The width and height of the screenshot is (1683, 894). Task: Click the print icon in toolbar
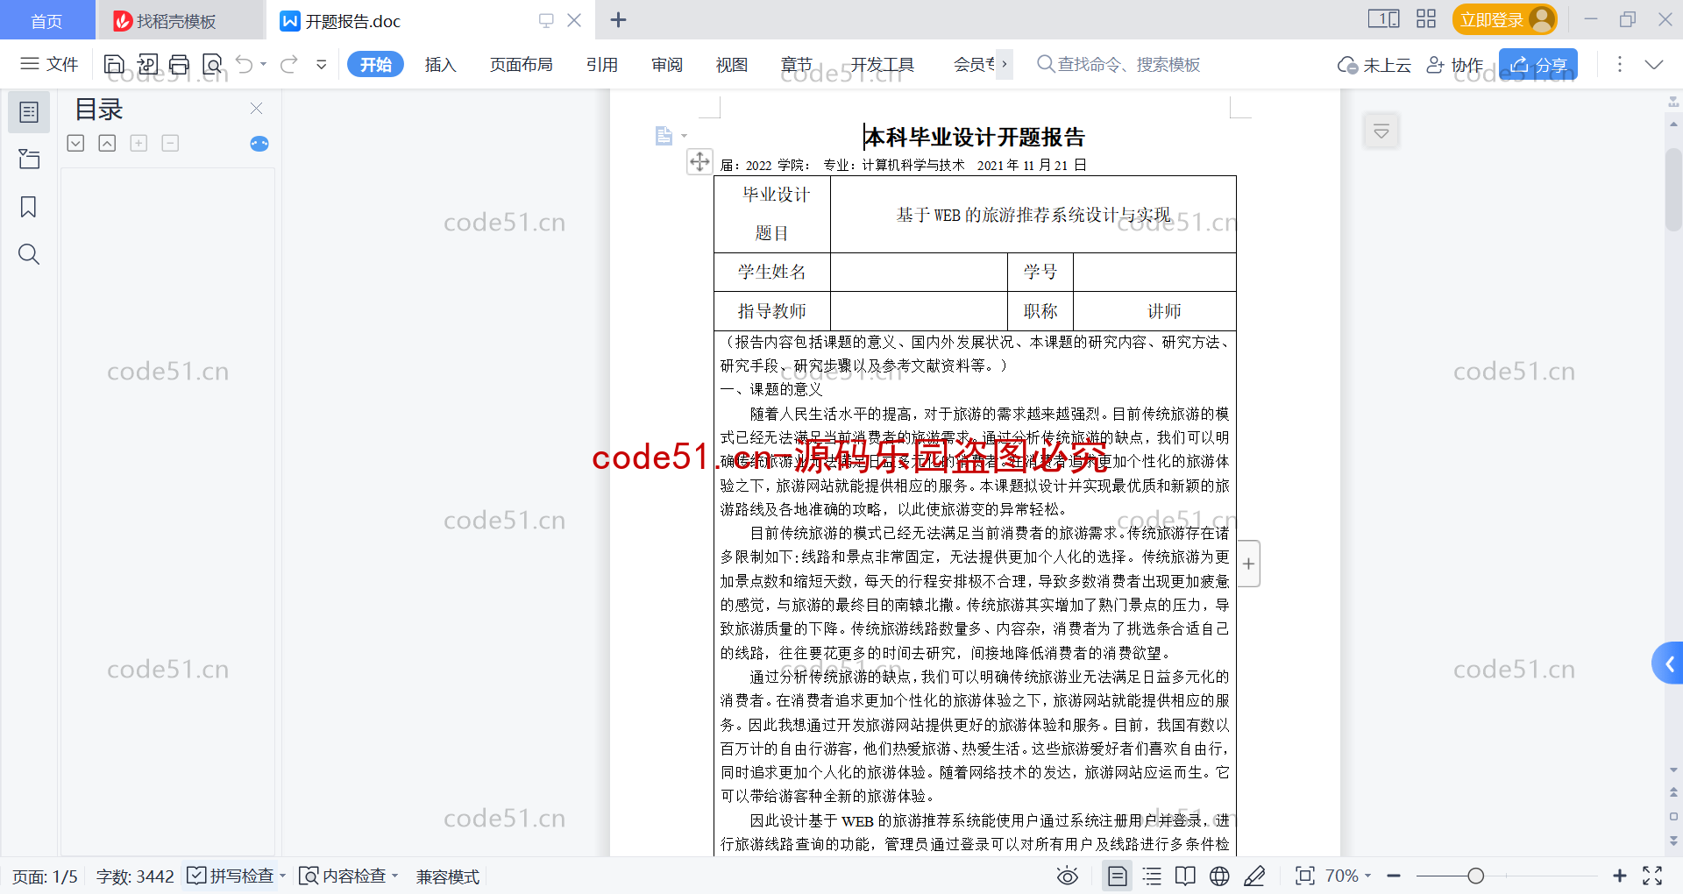point(179,64)
